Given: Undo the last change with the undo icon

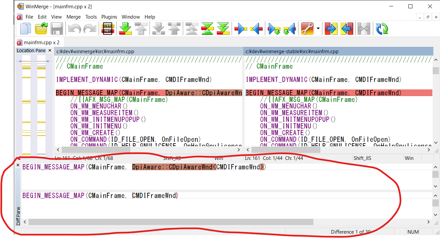Looking at the screenshot, I should 74,29.
